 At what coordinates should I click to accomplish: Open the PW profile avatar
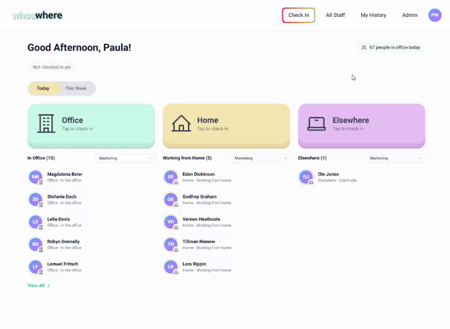434,15
